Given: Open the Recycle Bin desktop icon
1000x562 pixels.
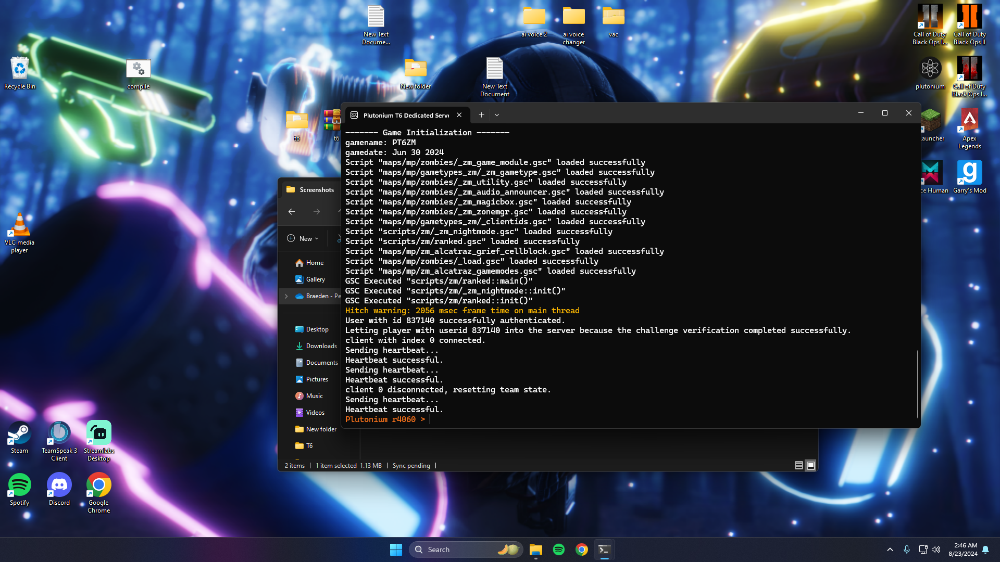Looking at the screenshot, I should (x=20, y=73).
